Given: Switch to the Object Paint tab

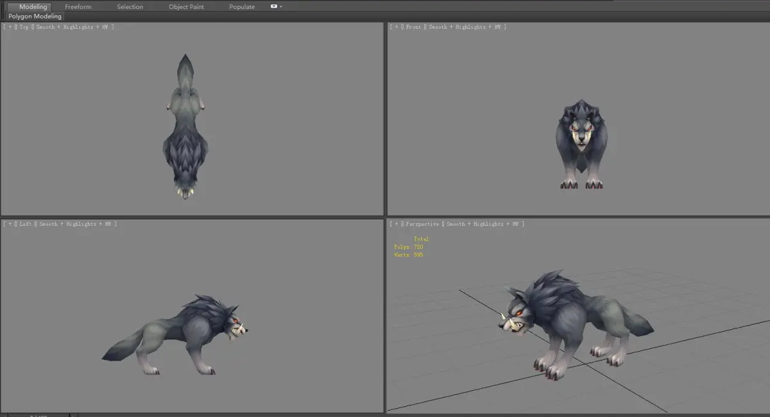Looking at the screenshot, I should coord(186,6).
